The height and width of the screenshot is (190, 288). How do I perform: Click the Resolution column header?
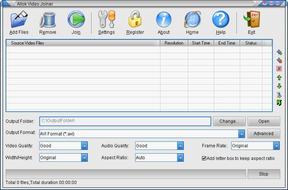click(x=174, y=43)
